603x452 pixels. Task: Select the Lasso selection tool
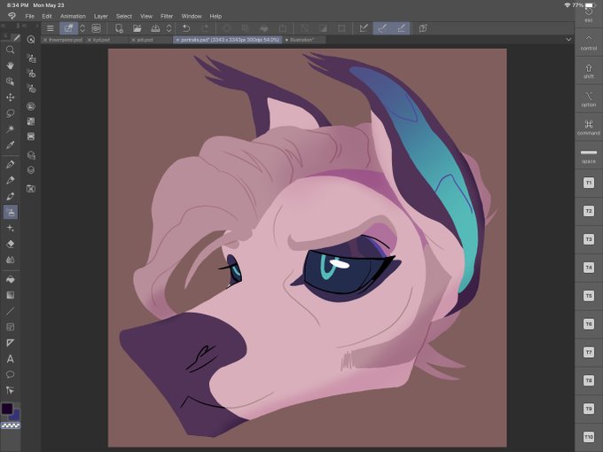11,113
